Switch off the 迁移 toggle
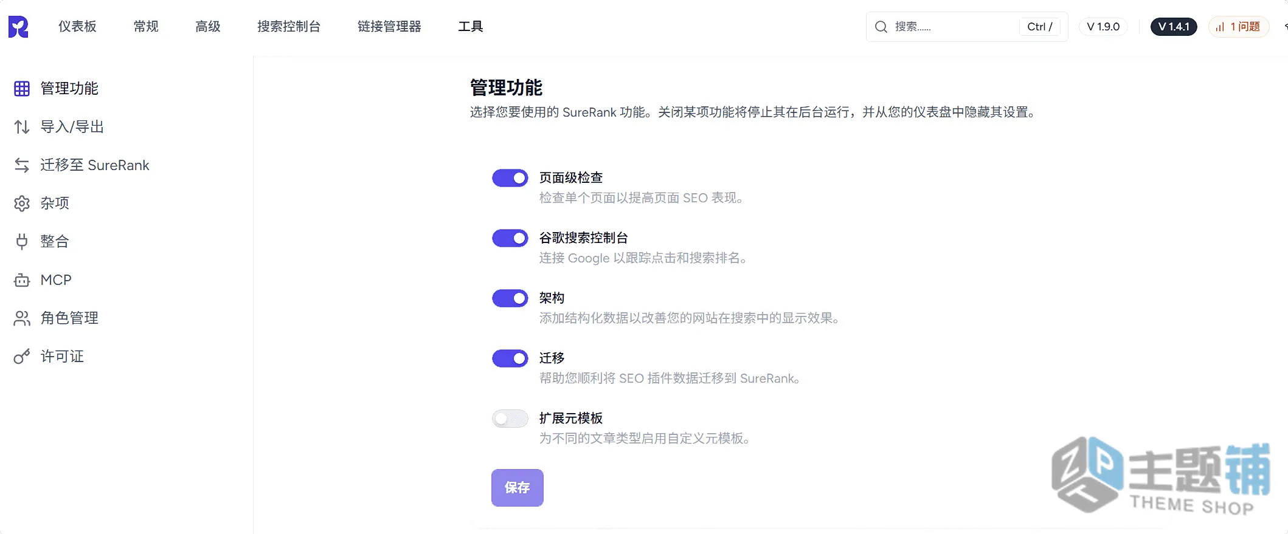1288x534 pixels. (510, 358)
